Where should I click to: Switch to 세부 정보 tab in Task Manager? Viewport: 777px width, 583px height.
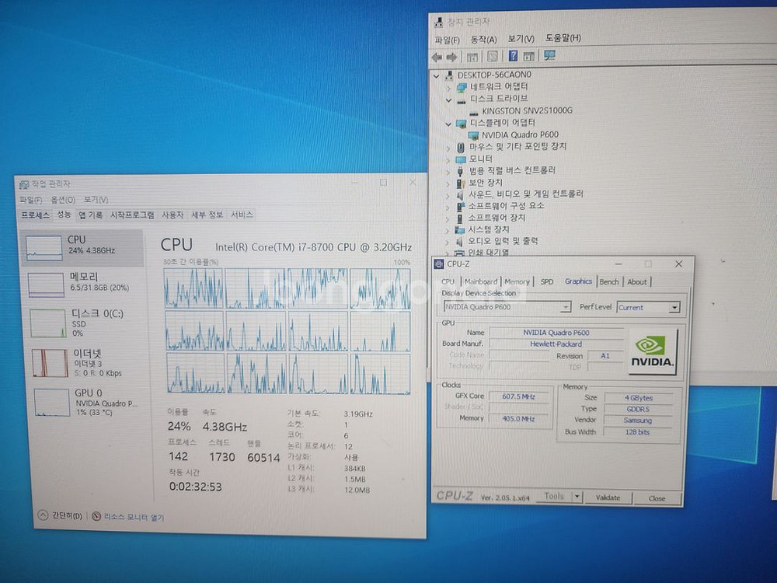pyautogui.click(x=207, y=215)
